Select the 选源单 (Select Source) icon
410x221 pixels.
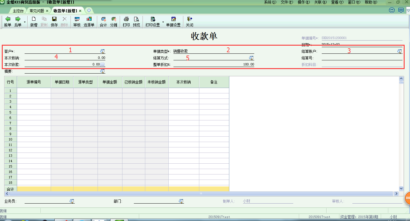pos(89,21)
